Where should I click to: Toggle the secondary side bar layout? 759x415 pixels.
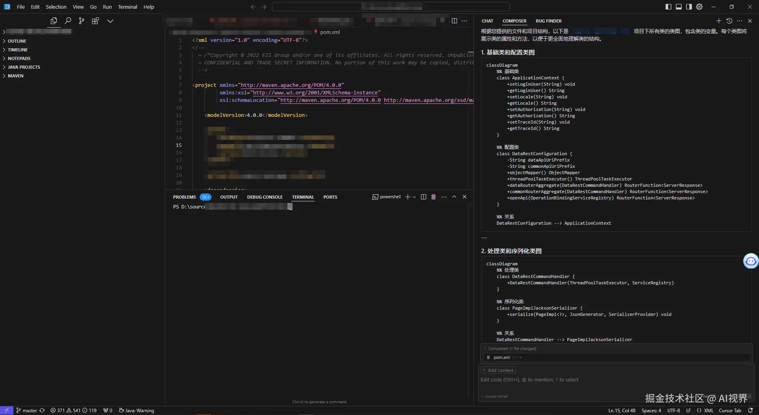[x=689, y=7]
